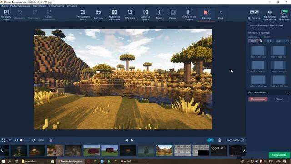Click the filmstrip left arrow
The height and width of the screenshot is (164, 291).
tap(2, 150)
